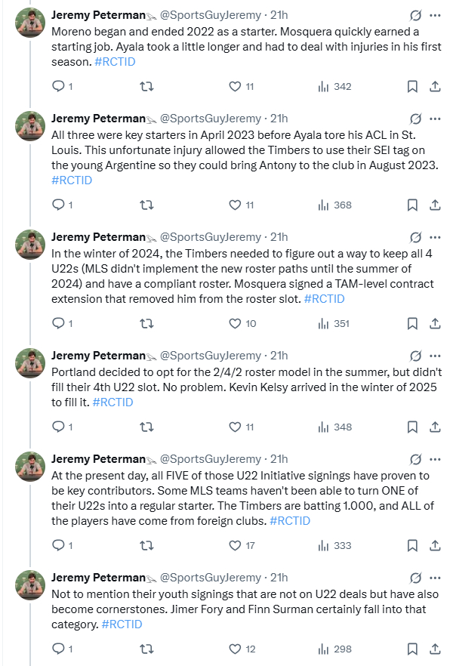View analytics on the 2/4/2 roster model tweet

(324, 427)
